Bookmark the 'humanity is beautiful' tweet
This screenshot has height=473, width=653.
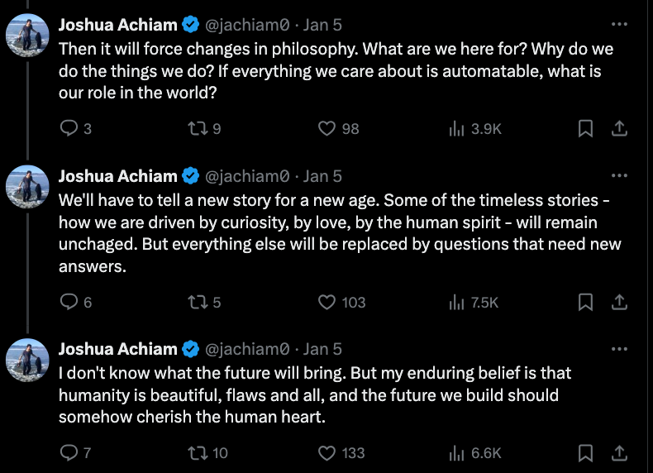click(x=585, y=452)
